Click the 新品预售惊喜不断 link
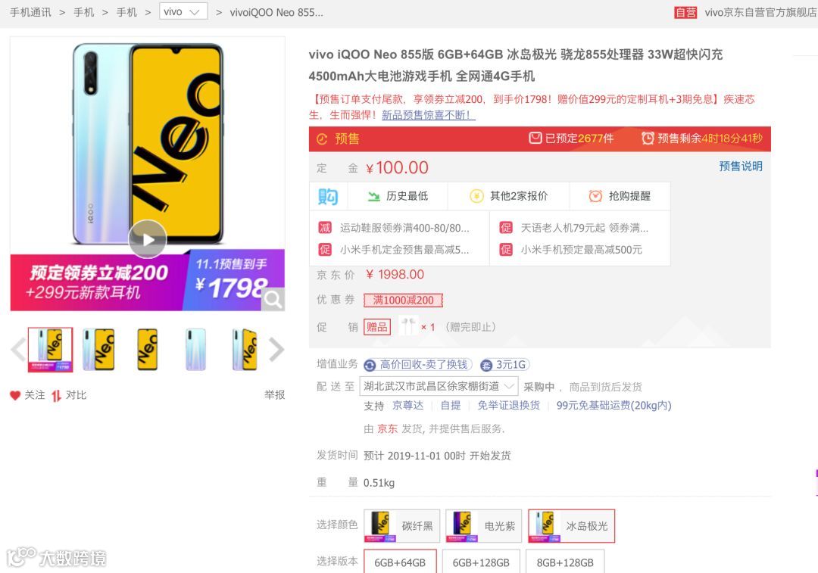Screen dimensions: 818x573 pyautogui.click(x=428, y=115)
